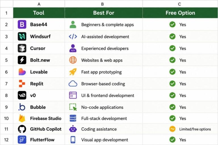Viewport: 218px width, 145px height.
Task: Click the green checkmark in the Base44 row
Action: [x=172, y=24]
